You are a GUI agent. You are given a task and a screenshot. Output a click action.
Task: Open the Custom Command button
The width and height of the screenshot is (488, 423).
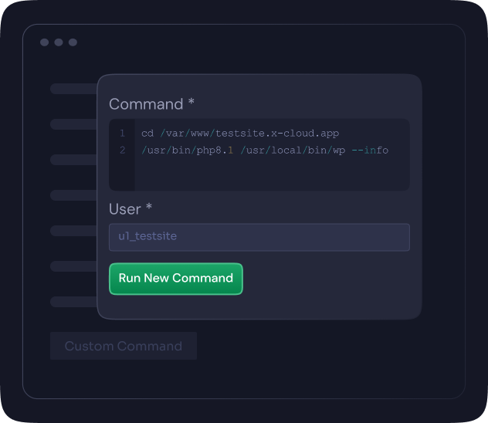tap(124, 346)
